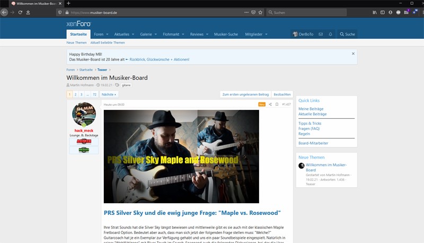
Task: Open the Mitglieder nav item
Action: [x=254, y=34]
